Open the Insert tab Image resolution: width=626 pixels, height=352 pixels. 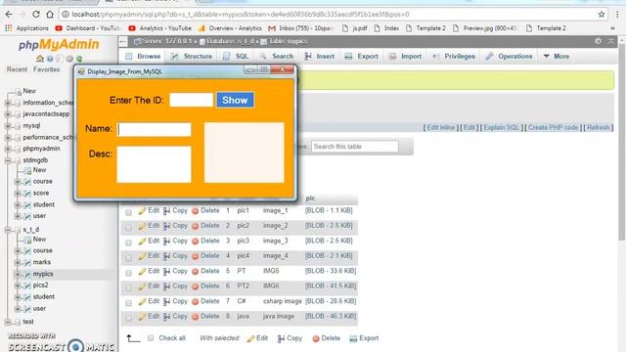click(x=320, y=57)
